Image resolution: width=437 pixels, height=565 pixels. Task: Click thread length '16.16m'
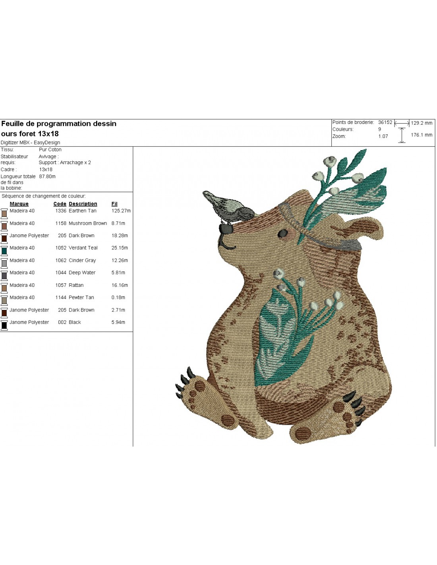point(120,285)
